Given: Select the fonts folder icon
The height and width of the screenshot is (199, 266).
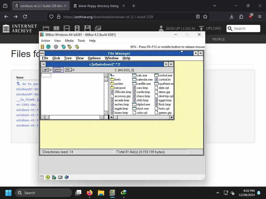Looking at the screenshot, I should click(112, 79).
